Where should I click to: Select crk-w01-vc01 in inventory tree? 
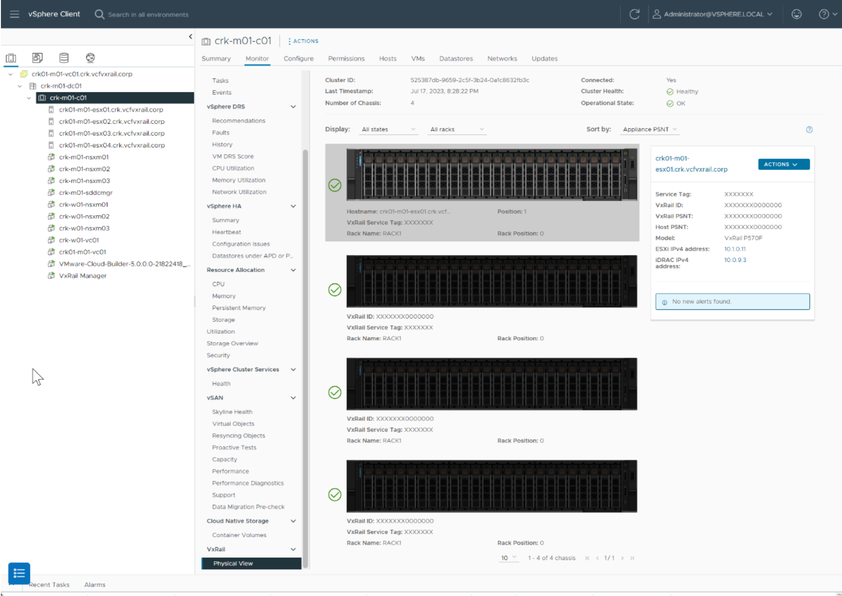pyautogui.click(x=79, y=240)
